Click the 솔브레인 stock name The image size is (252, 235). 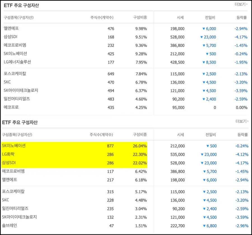10,225
